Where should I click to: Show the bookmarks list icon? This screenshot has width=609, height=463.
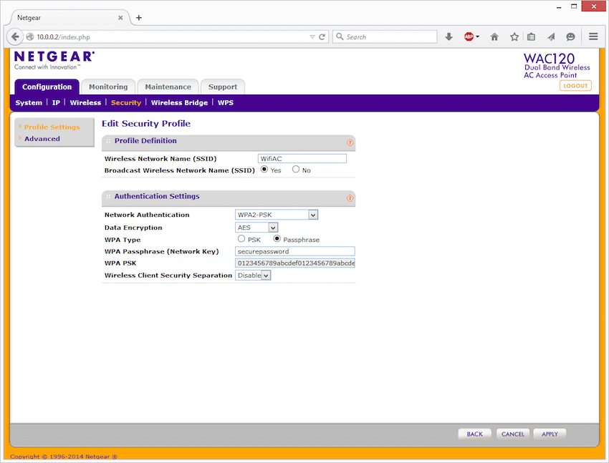[x=532, y=36]
